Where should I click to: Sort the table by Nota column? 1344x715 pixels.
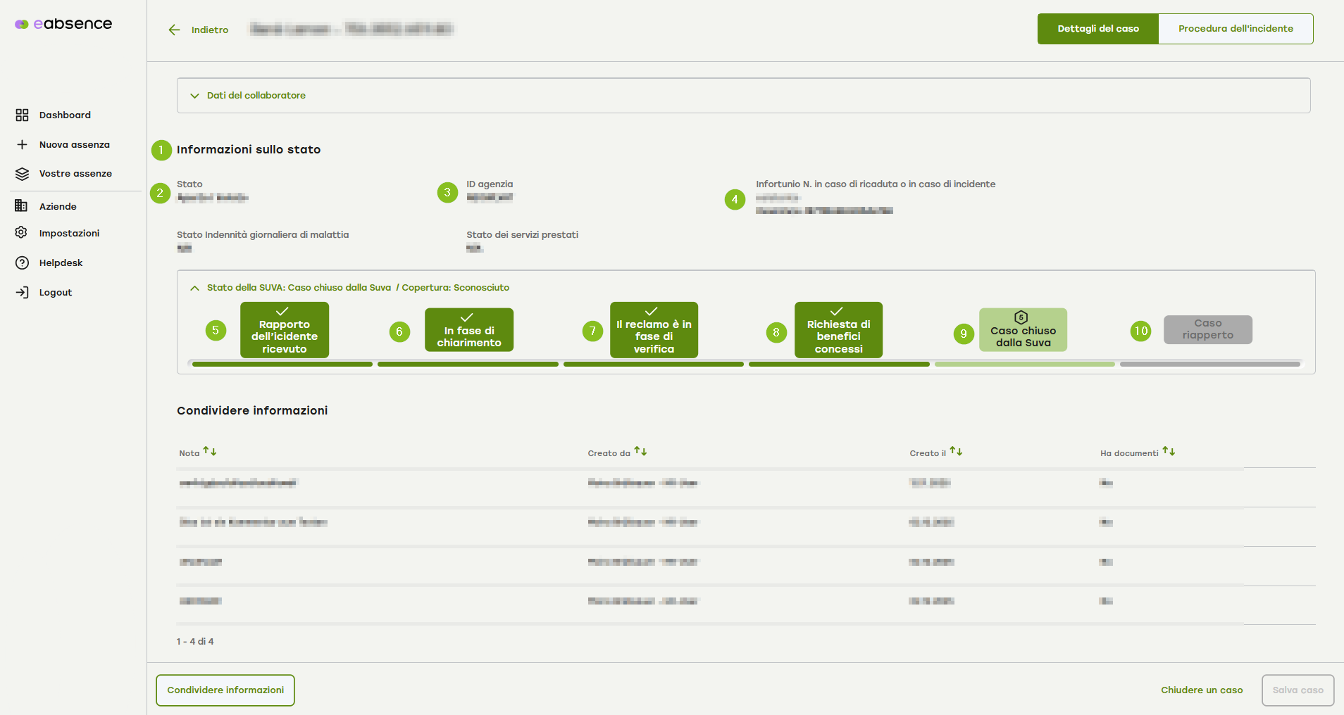coord(210,452)
